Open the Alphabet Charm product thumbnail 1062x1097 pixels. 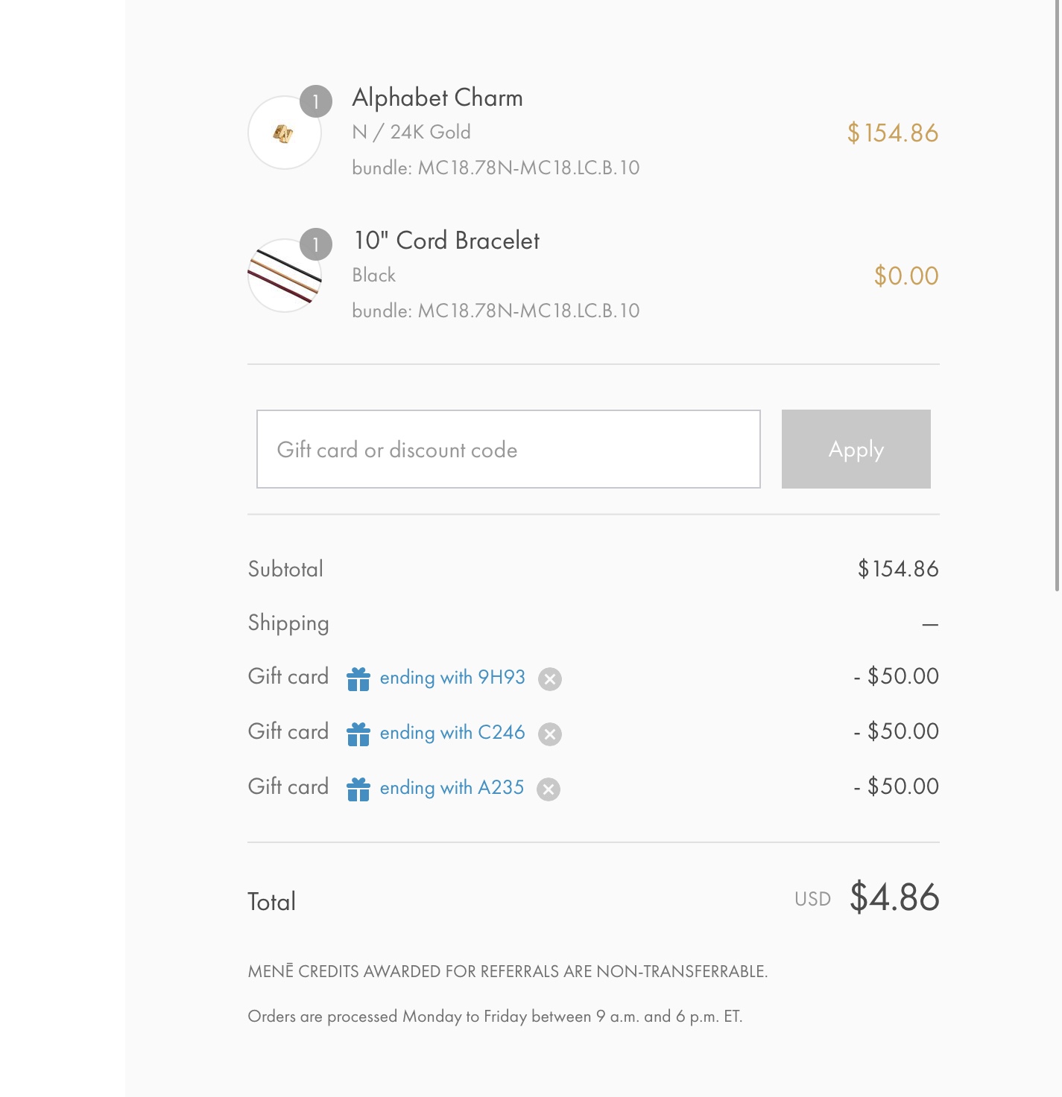click(x=284, y=133)
